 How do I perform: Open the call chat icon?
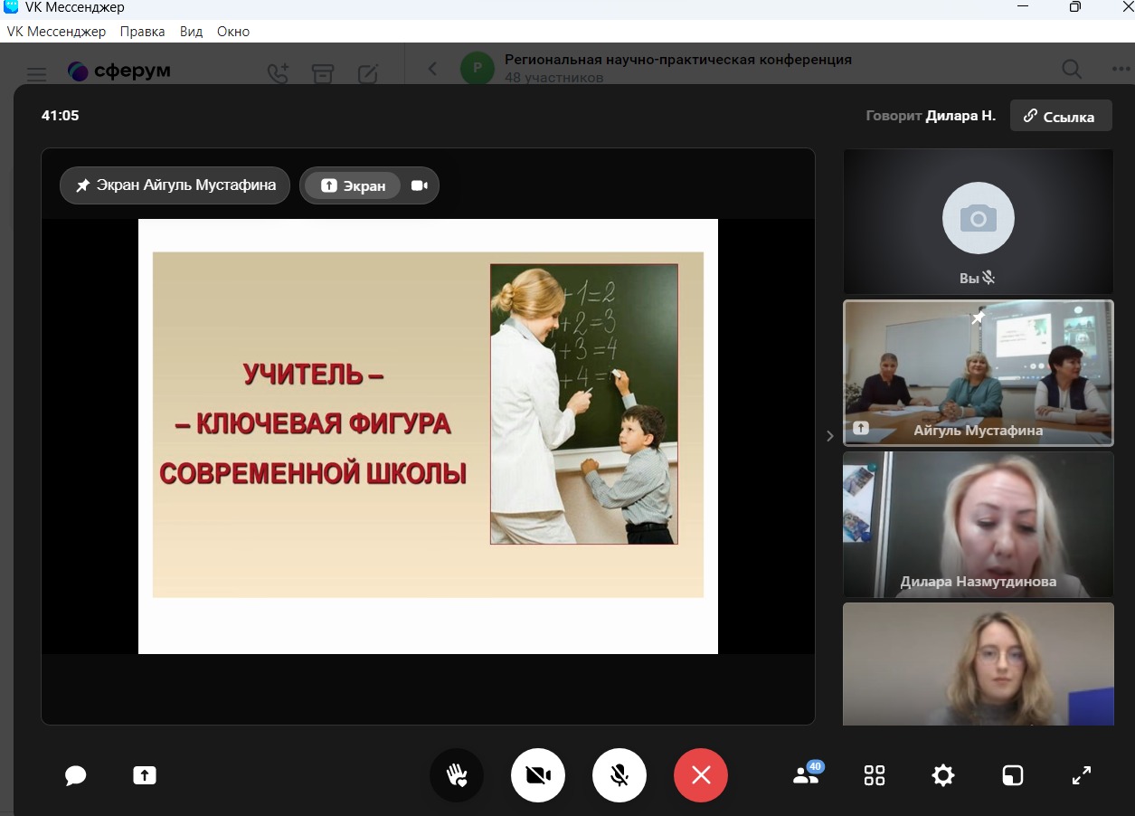click(76, 775)
